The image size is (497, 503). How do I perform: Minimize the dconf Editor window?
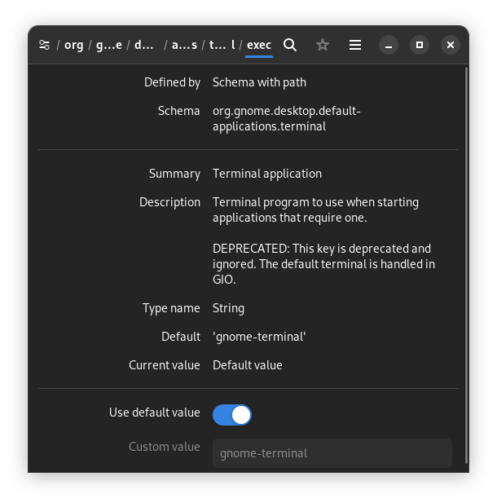(x=389, y=45)
